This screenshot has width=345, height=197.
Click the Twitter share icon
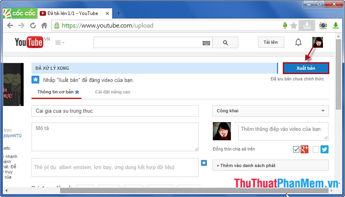pyautogui.click(x=324, y=149)
